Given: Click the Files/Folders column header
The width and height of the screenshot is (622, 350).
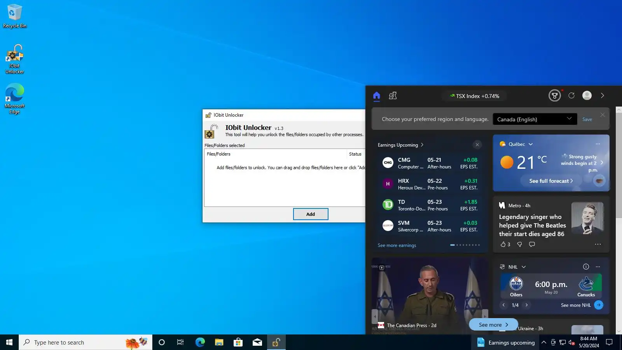Looking at the screenshot, I should [x=275, y=154].
